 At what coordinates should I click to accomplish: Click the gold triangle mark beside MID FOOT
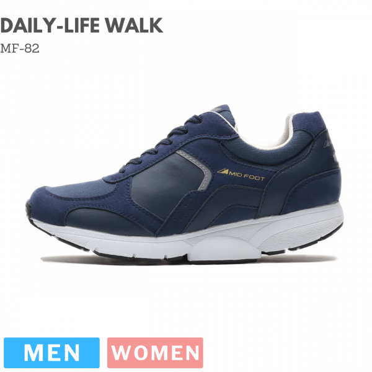pyautogui.click(x=223, y=171)
